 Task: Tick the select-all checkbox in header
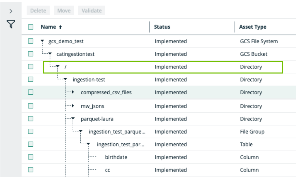click(31, 27)
